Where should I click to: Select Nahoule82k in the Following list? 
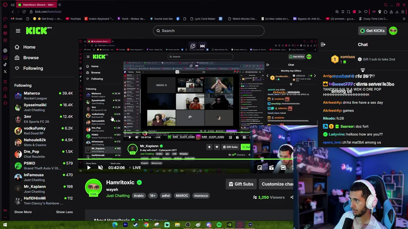point(44,142)
